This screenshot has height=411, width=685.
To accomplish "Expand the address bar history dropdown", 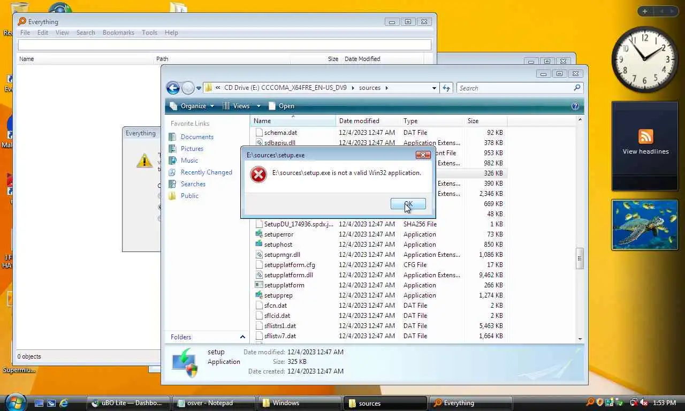I will pos(434,88).
